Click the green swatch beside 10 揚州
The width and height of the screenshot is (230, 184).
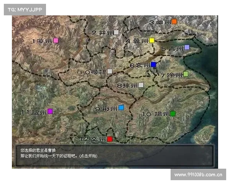point(173,113)
